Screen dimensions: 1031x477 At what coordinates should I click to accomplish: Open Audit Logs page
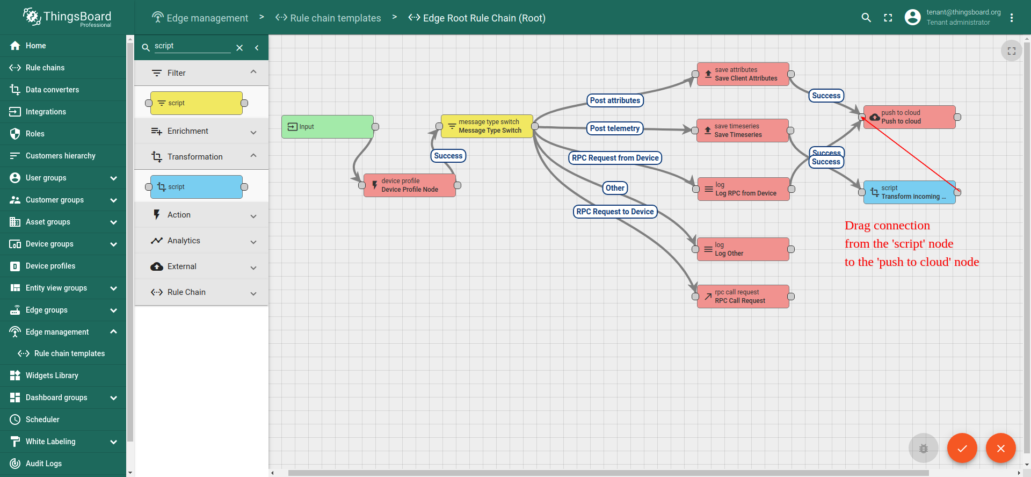(63, 464)
